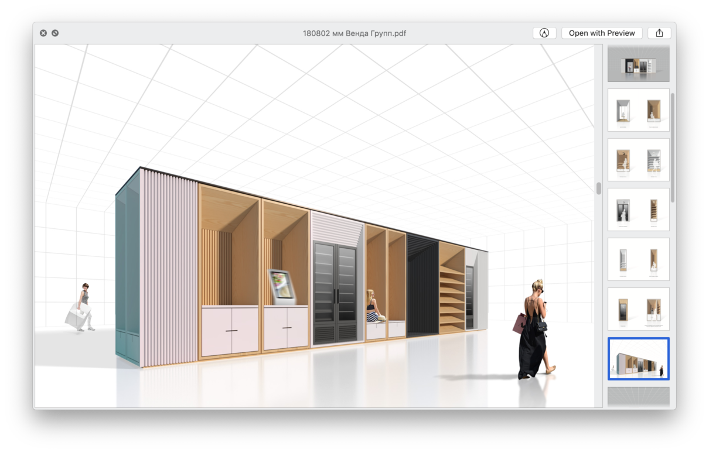Select sixth thumbnail with dark glass panel
709x453 pixels.
click(638, 309)
